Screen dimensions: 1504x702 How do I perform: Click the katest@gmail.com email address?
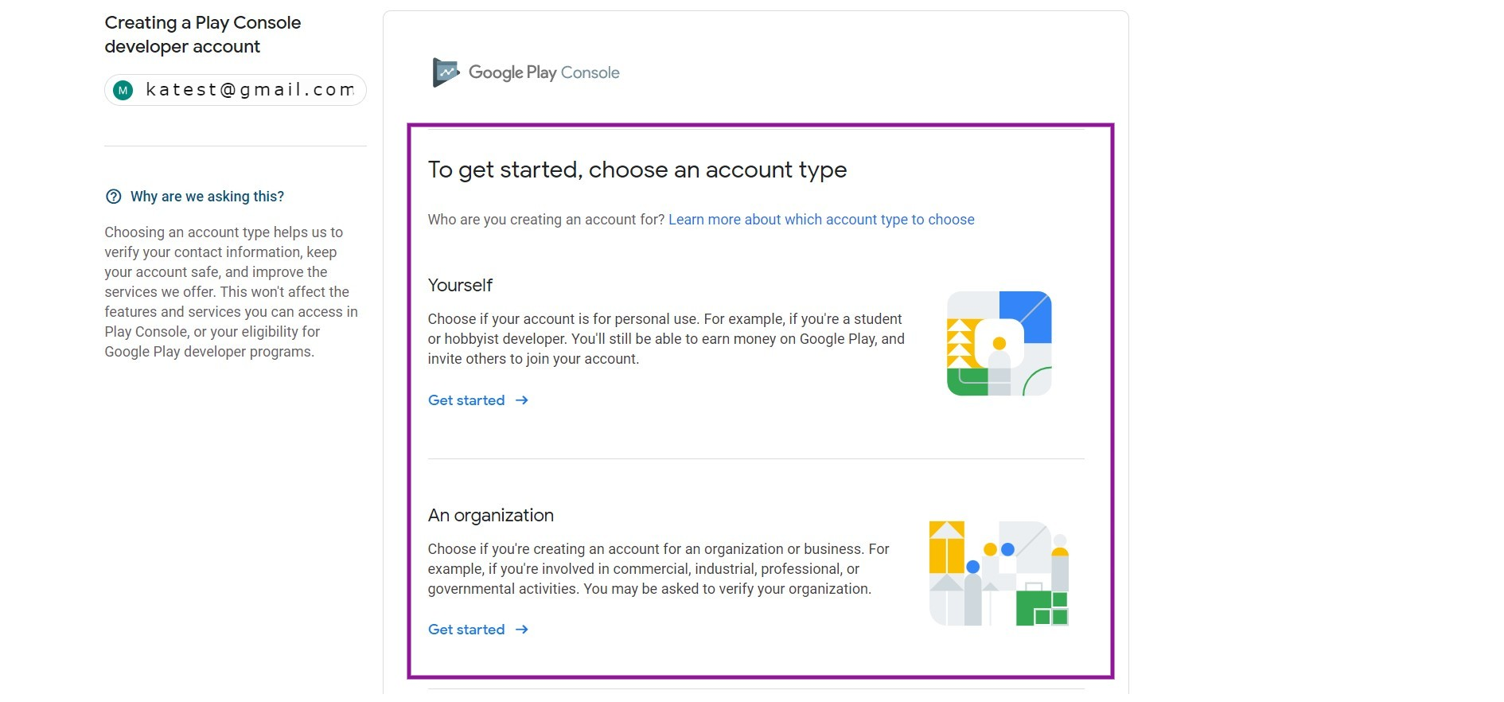point(250,90)
